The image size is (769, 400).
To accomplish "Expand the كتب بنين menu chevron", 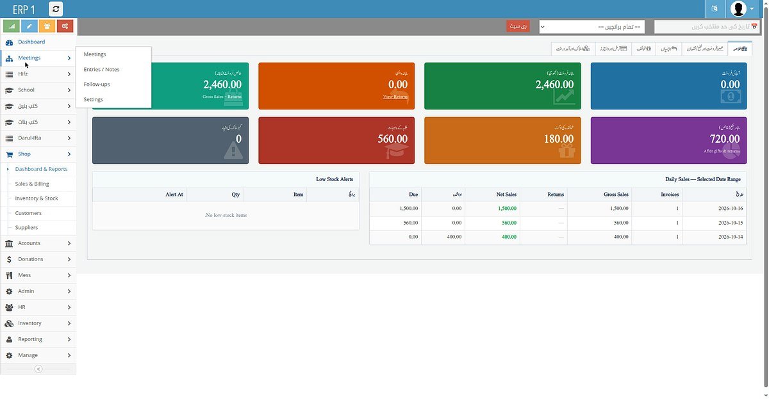I will (x=69, y=106).
